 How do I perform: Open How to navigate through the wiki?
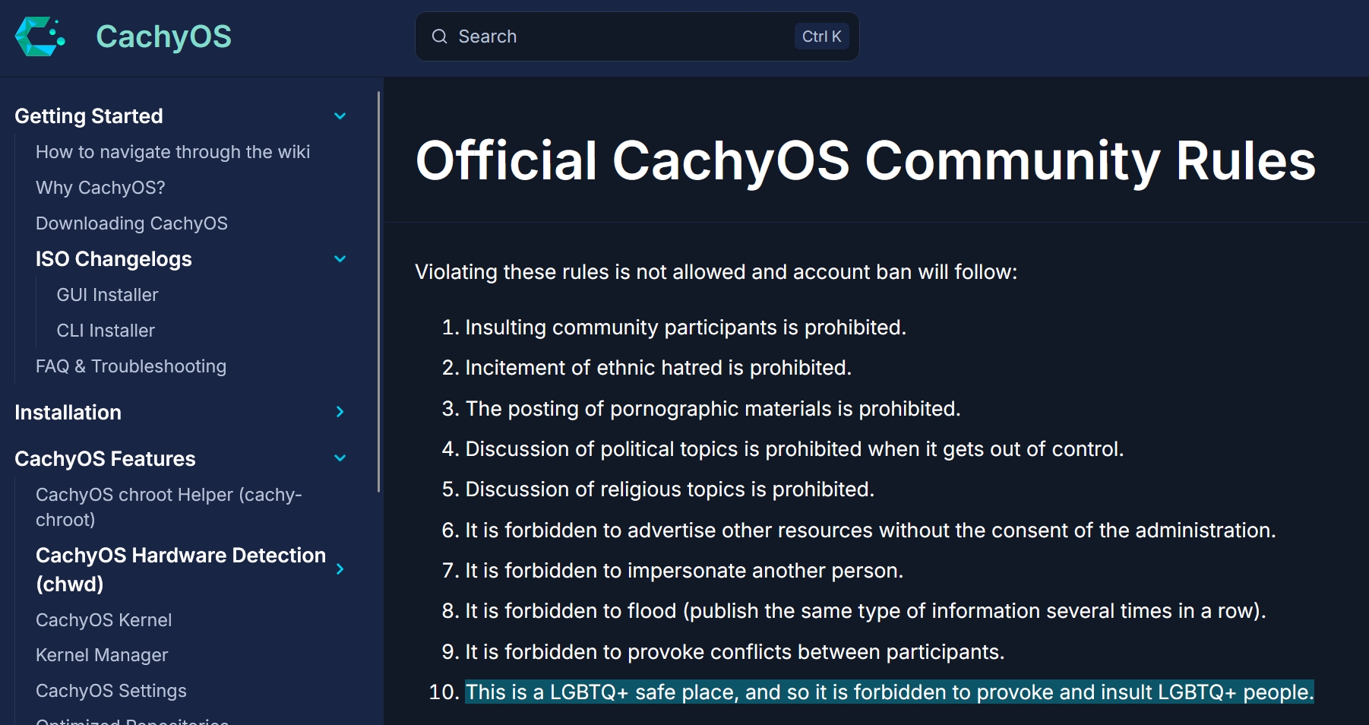(x=172, y=152)
